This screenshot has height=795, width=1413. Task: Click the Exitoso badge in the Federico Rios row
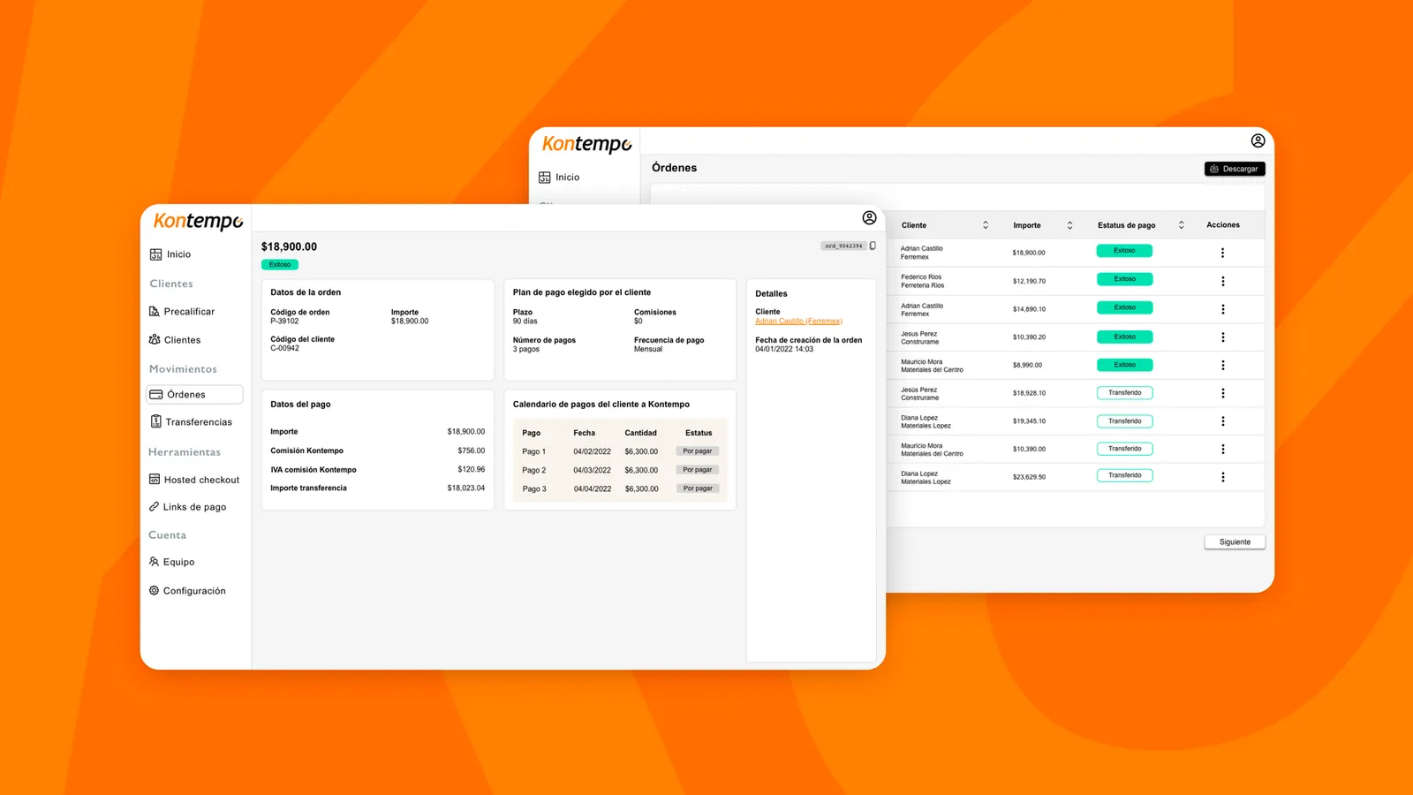(1124, 279)
